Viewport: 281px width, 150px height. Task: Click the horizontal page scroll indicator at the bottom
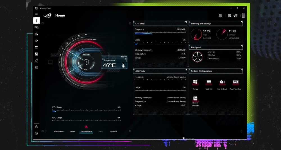click(x=188, y=138)
